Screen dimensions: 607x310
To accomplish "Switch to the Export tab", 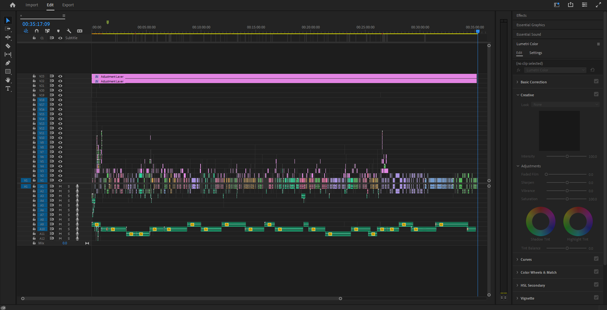I will pyautogui.click(x=67, y=5).
